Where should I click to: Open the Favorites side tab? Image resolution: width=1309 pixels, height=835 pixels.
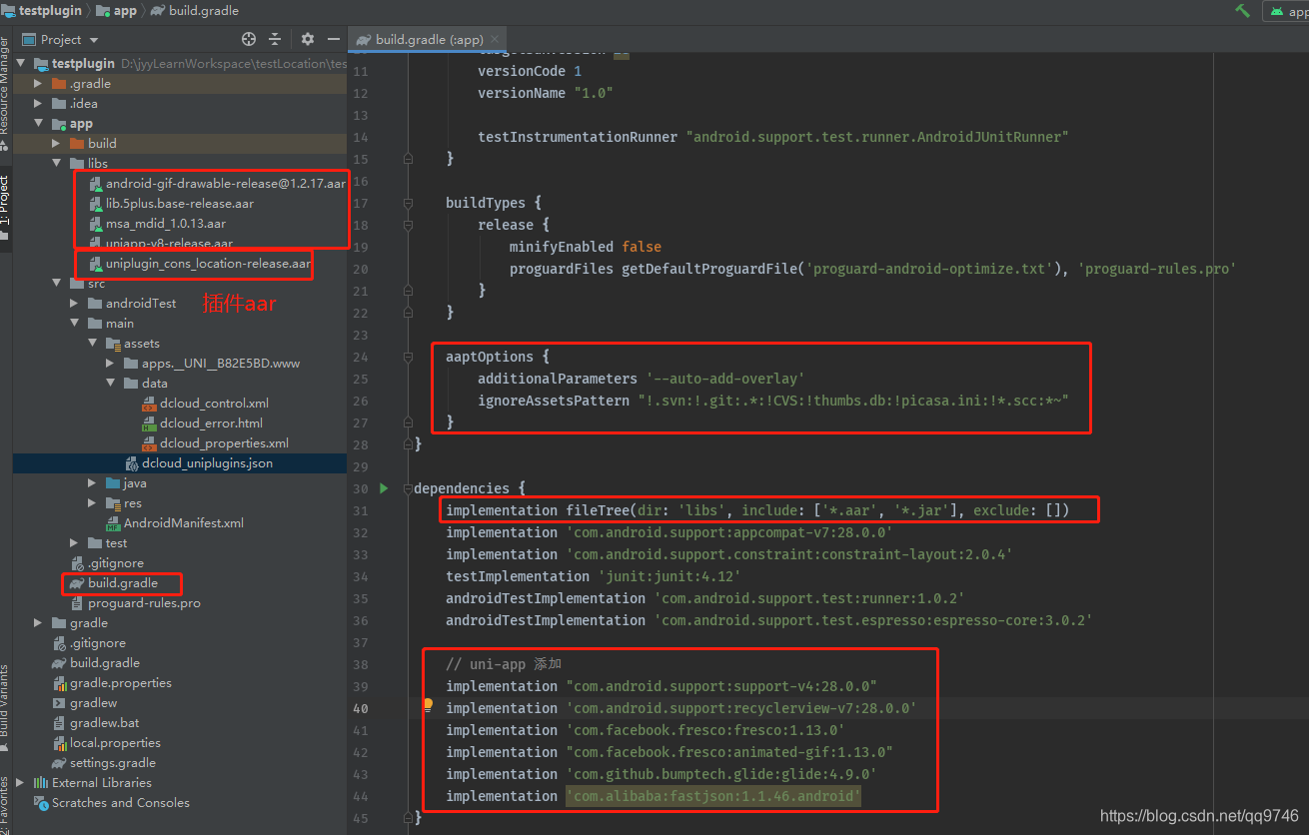pyautogui.click(x=5, y=804)
